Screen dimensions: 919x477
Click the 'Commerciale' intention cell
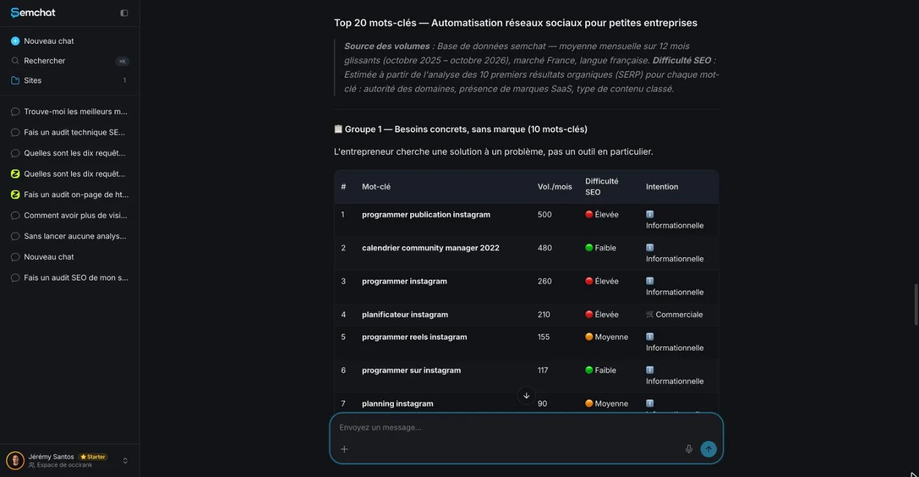(x=674, y=315)
